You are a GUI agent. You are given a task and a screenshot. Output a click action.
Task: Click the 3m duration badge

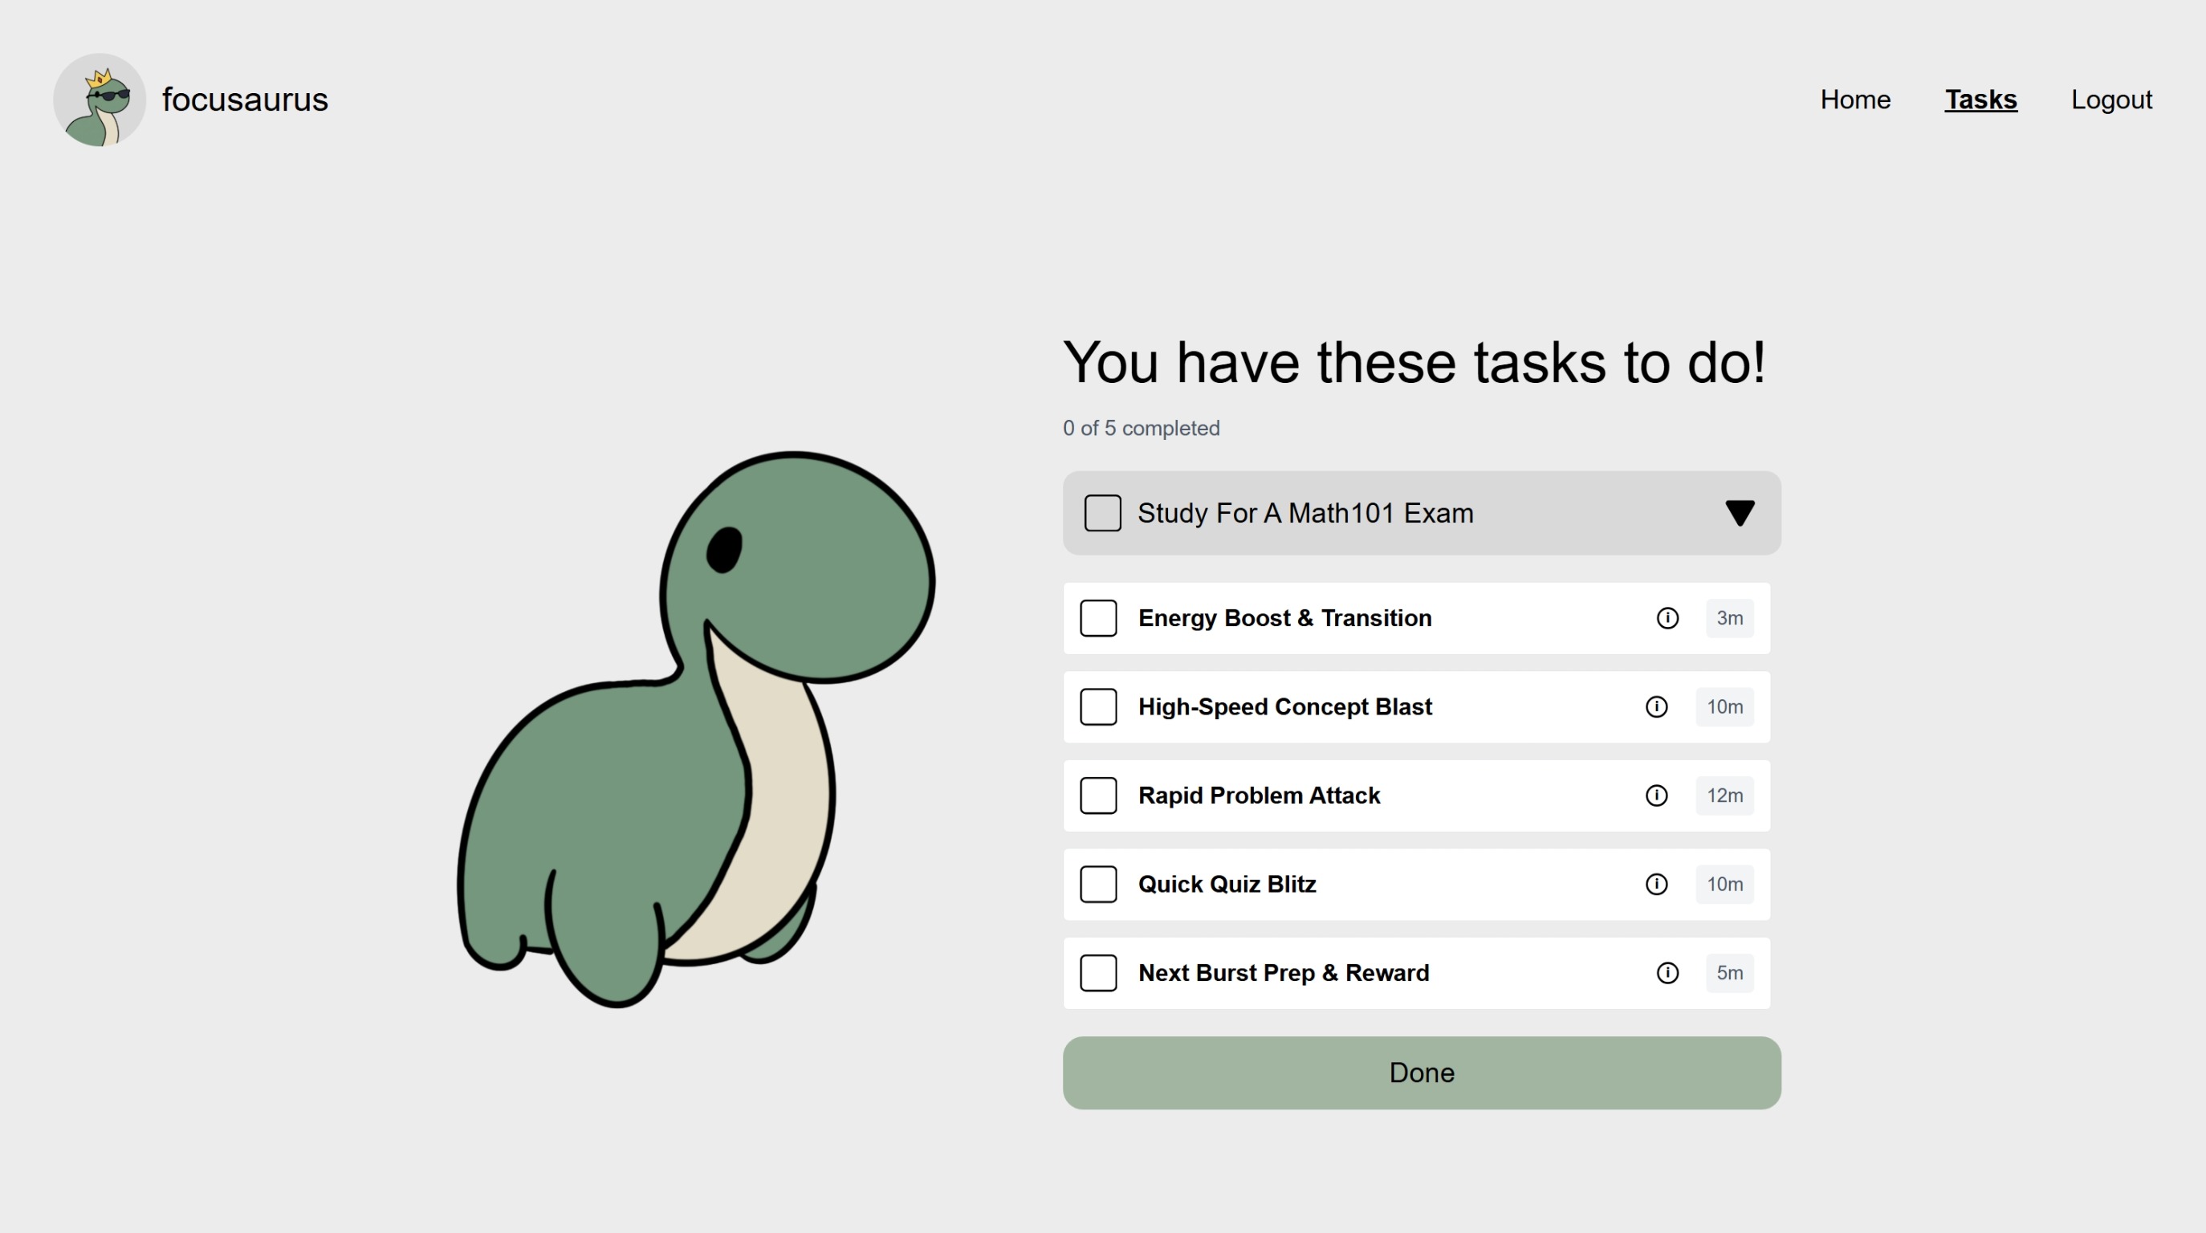coord(1729,618)
